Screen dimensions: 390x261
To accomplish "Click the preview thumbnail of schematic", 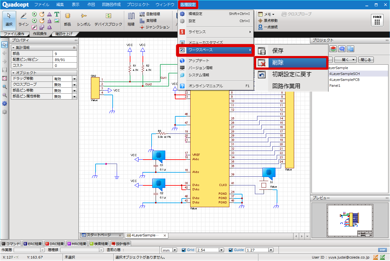I will 350,221.
